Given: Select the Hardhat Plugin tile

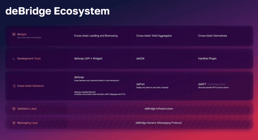Looking at the screenshot, I should (x=207, y=58).
